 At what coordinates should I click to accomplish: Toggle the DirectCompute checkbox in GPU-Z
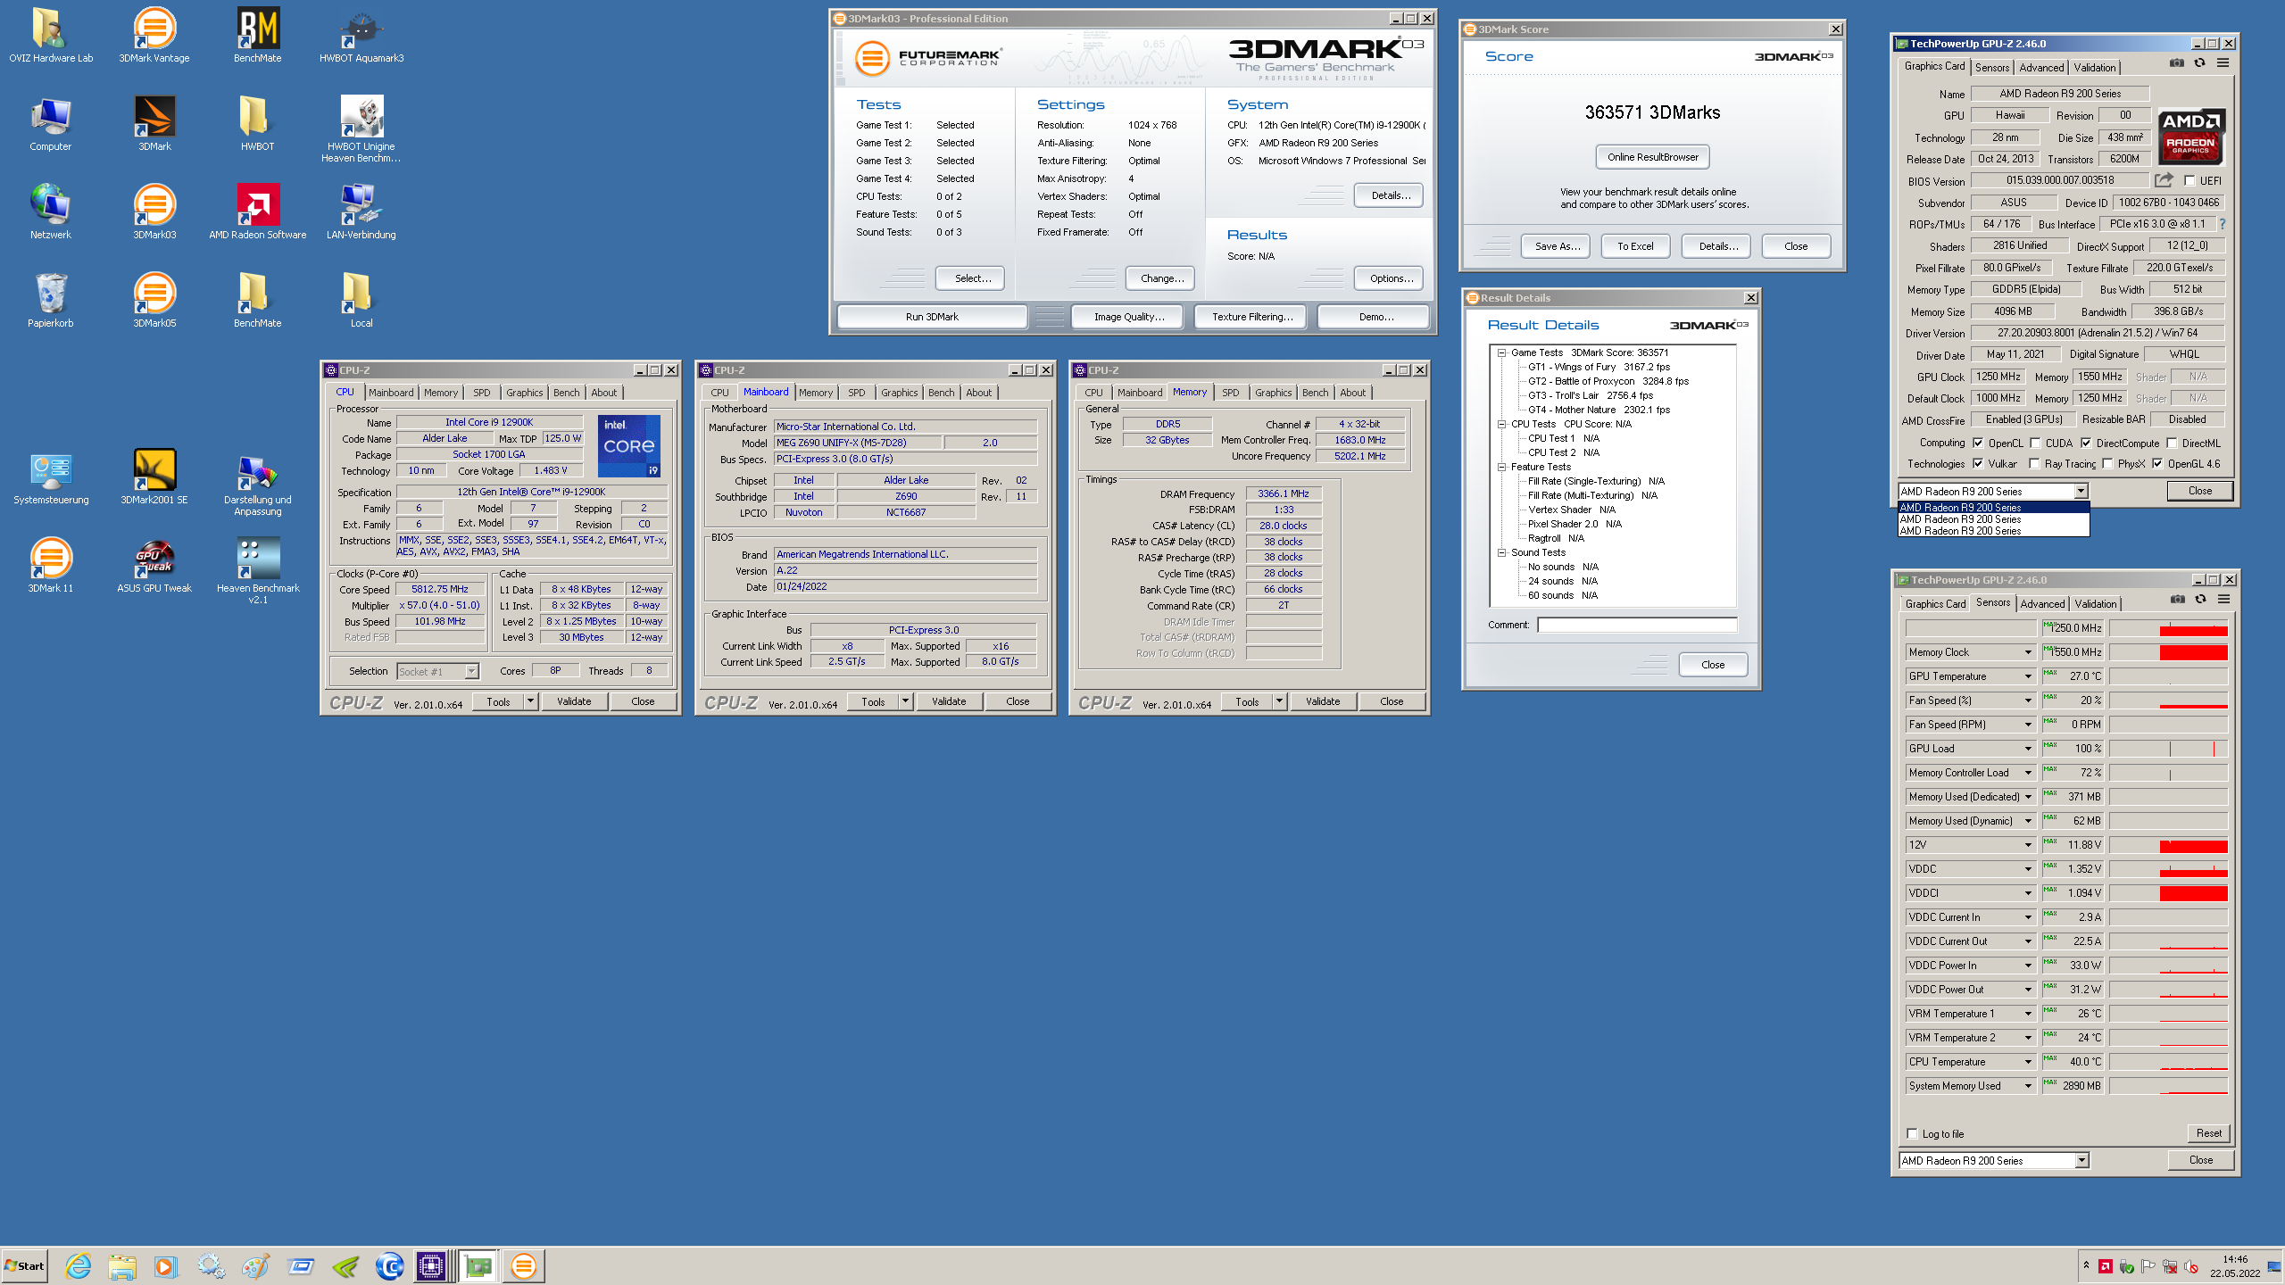click(2086, 443)
